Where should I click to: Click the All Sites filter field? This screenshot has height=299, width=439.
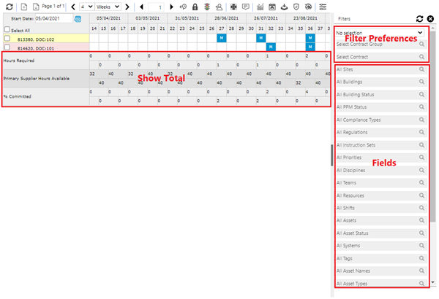pyautogui.click(x=377, y=69)
